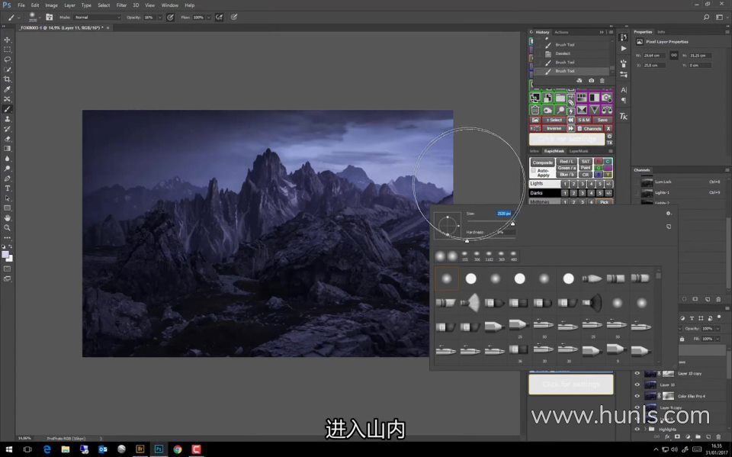The width and height of the screenshot is (732, 457).
Task: Open layer Opacity dropdown in Layers panel
Action: [718, 329]
